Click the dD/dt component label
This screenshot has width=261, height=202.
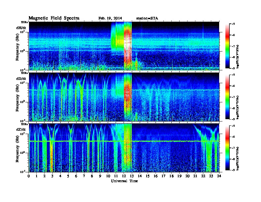coord(21,79)
